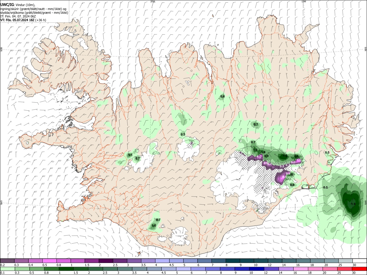
Task: Select the darkest purple 2 swatch, upper legend row
Action: 106,261
